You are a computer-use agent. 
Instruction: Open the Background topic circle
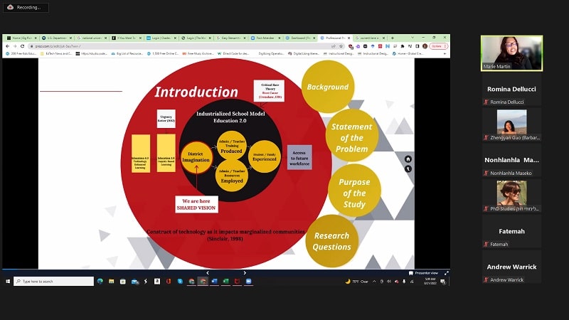point(327,87)
